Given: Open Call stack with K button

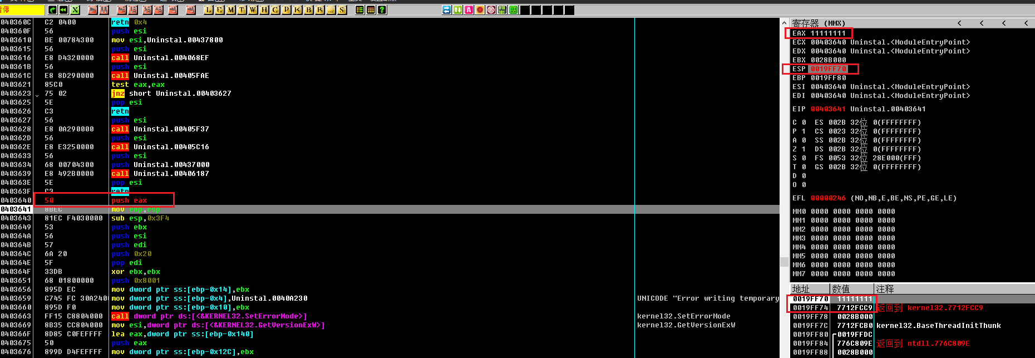Looking at the screenshot, I should (298, 10).
